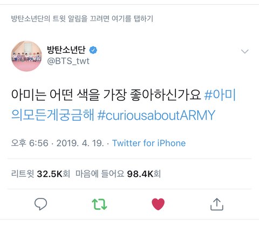Click the 2019. 4. 19. date

[x=80, y=143]
